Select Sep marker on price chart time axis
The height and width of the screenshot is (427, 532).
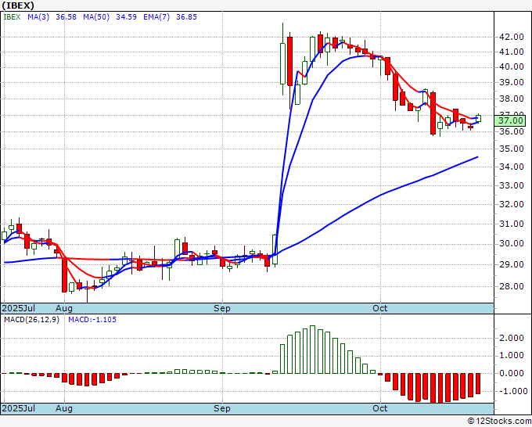tap(223, 308)
